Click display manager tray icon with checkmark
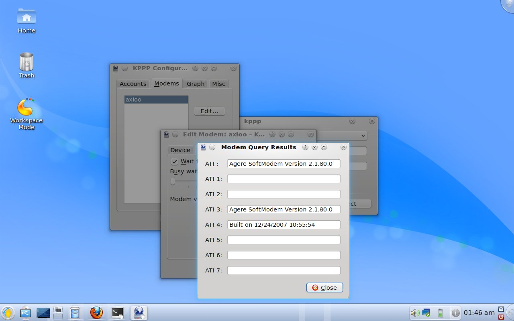Viewport: 514px width, 321px height. [426, 313]
